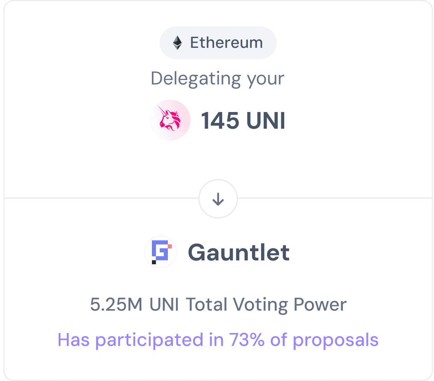
Task: Click the 145 UNI amount
Action: (243, 121)
